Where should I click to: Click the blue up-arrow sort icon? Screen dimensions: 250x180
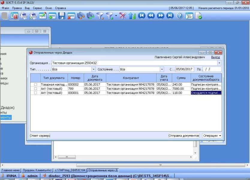coord(132,16)
